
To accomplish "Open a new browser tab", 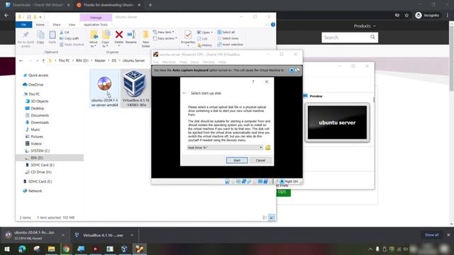I will click(150, 5).
